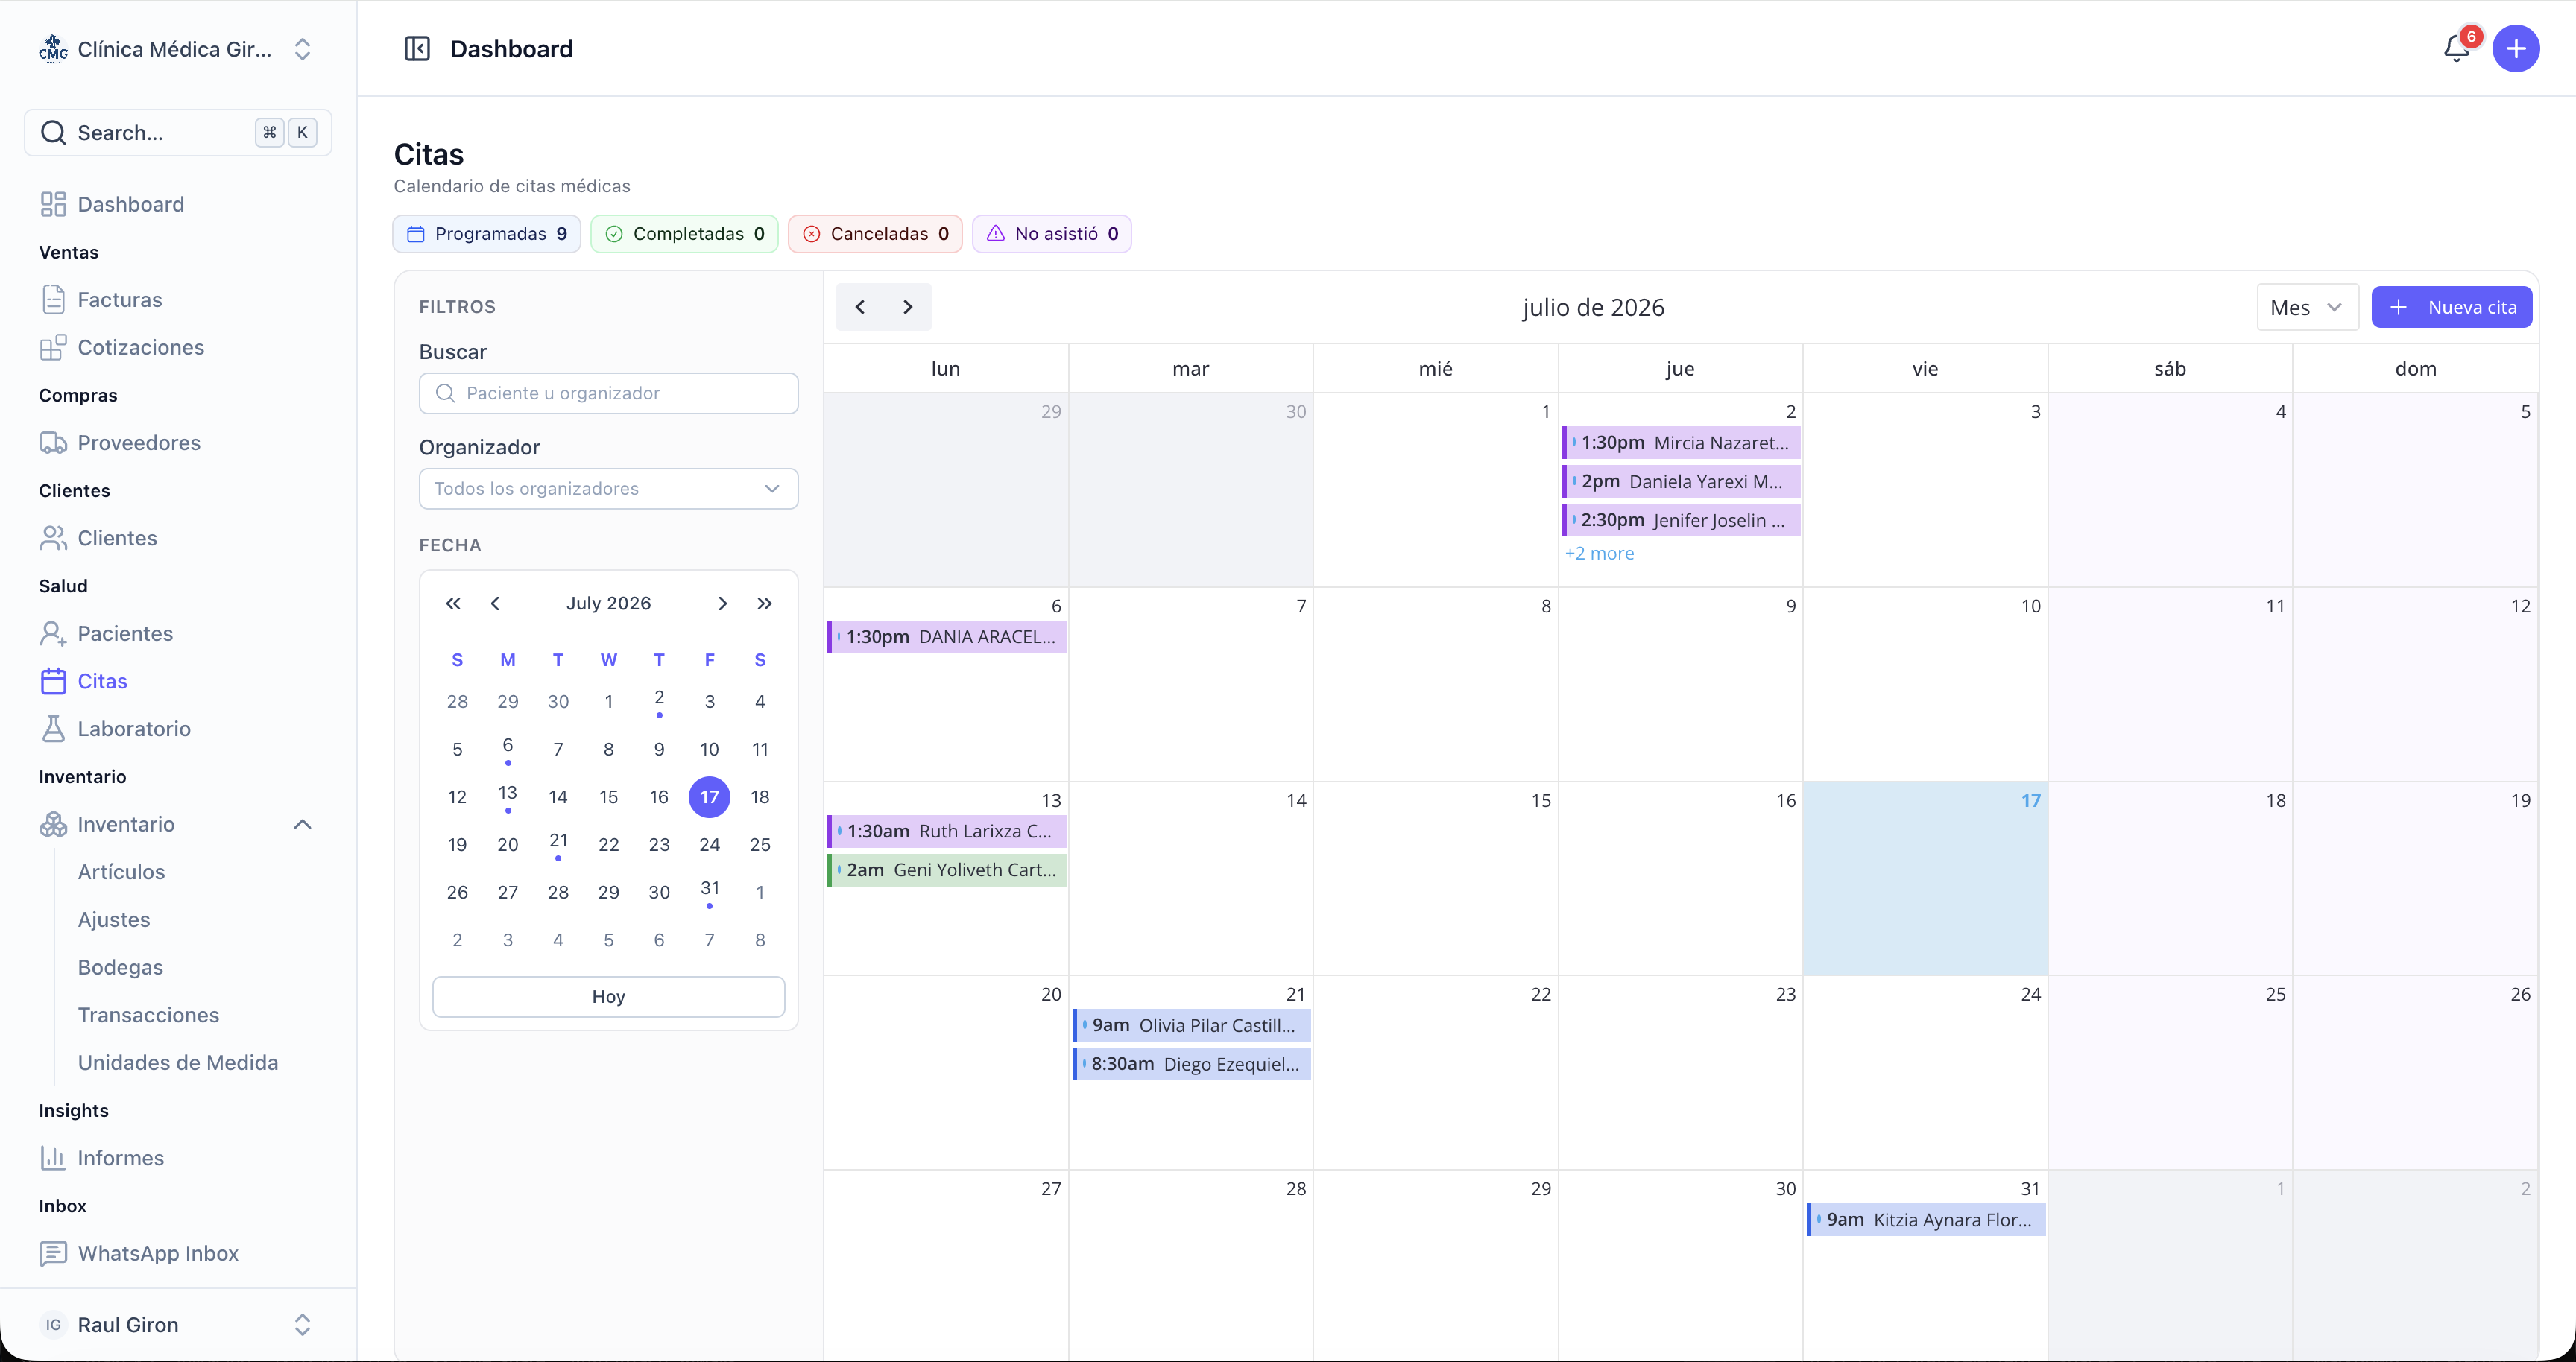Open the 2am Geni Yoliveth appointment
Image resolution: width=2576 pixels, height=1362 pixels.
tap(946, 870)
